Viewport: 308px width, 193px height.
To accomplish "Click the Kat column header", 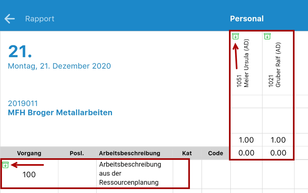I will coord(187,153).
